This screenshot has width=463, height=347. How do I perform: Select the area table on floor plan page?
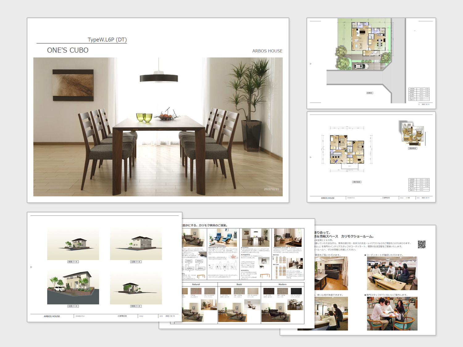419,184
